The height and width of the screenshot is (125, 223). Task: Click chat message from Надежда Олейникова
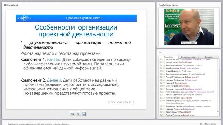(178, 80)
